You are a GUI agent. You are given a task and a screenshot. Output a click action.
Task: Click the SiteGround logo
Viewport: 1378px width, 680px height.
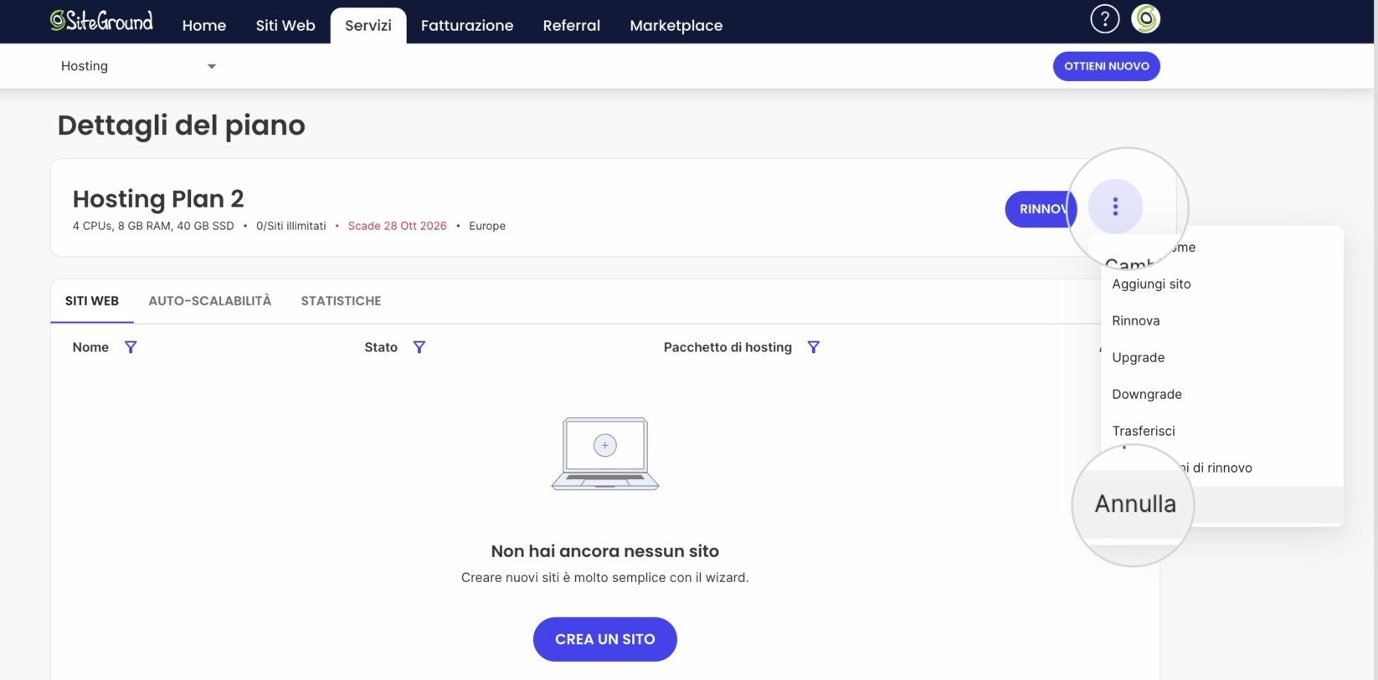point(101,21)
